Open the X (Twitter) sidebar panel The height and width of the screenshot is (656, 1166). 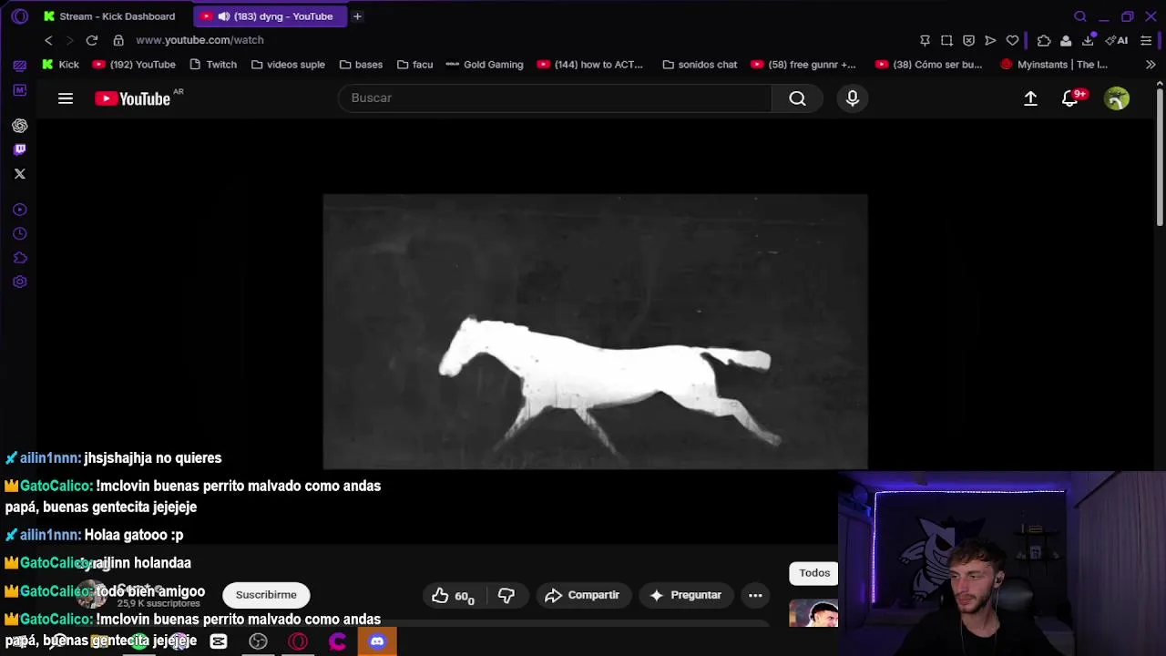20,173
